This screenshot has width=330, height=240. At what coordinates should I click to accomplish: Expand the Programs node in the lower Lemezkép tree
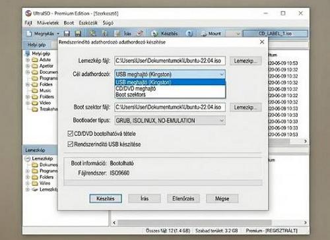28,171
